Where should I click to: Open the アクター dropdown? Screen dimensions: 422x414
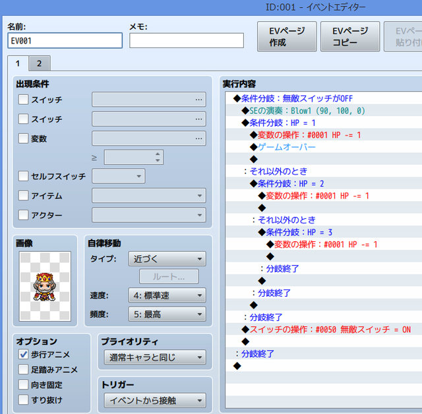point(149,215)
